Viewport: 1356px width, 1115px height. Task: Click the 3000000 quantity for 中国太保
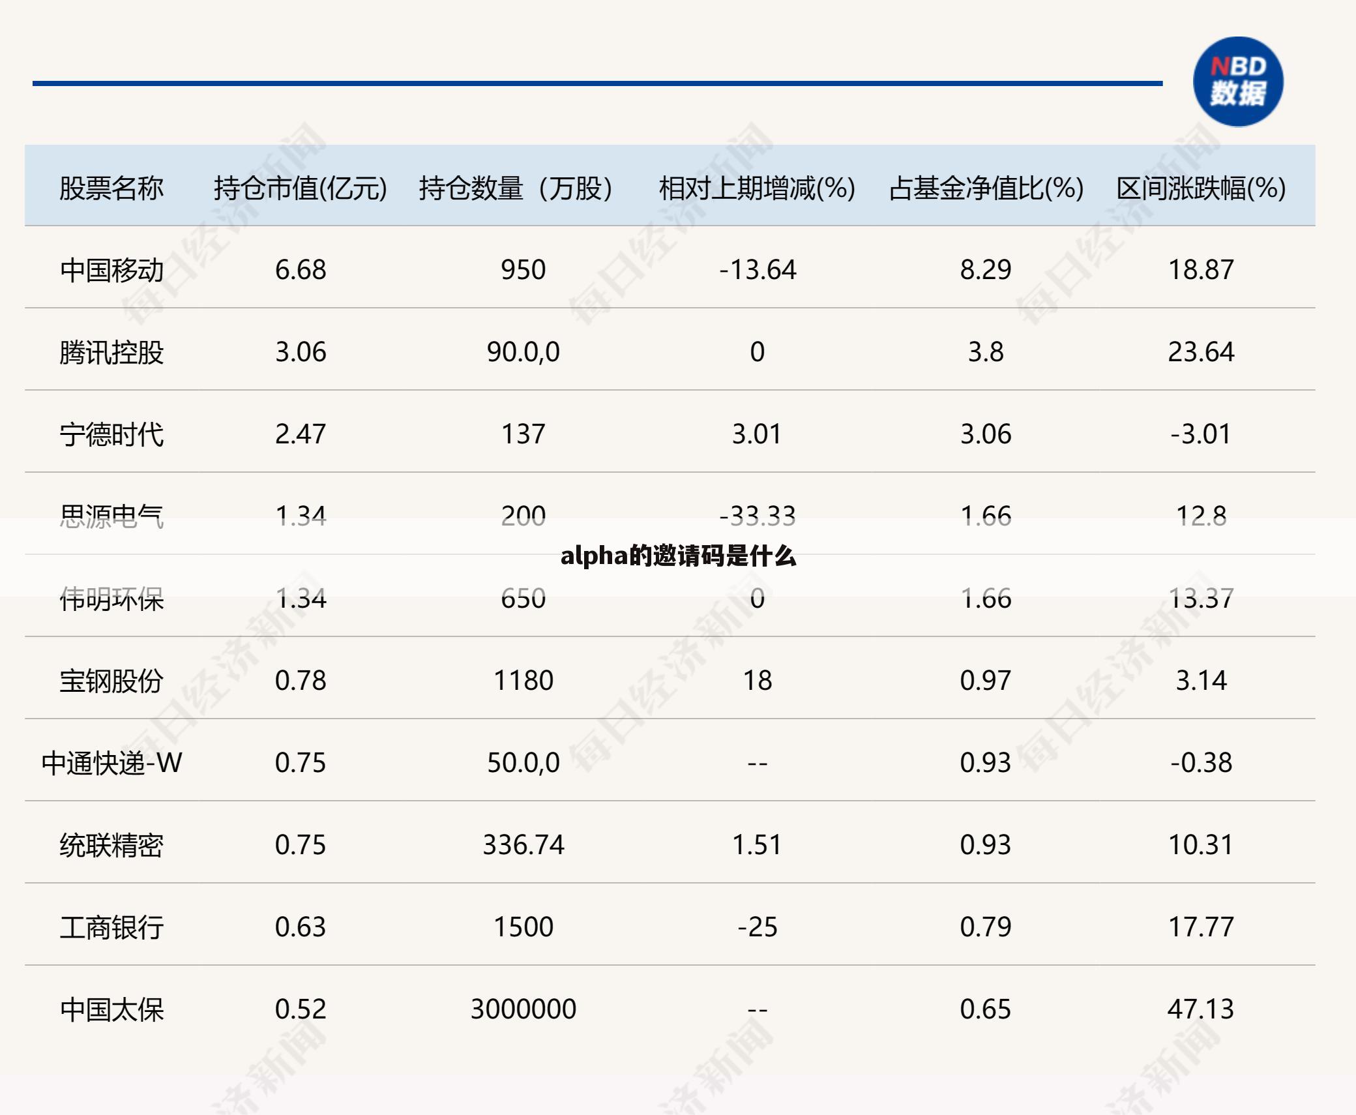(523, 1009)
